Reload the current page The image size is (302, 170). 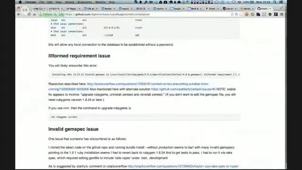point(29,14)
